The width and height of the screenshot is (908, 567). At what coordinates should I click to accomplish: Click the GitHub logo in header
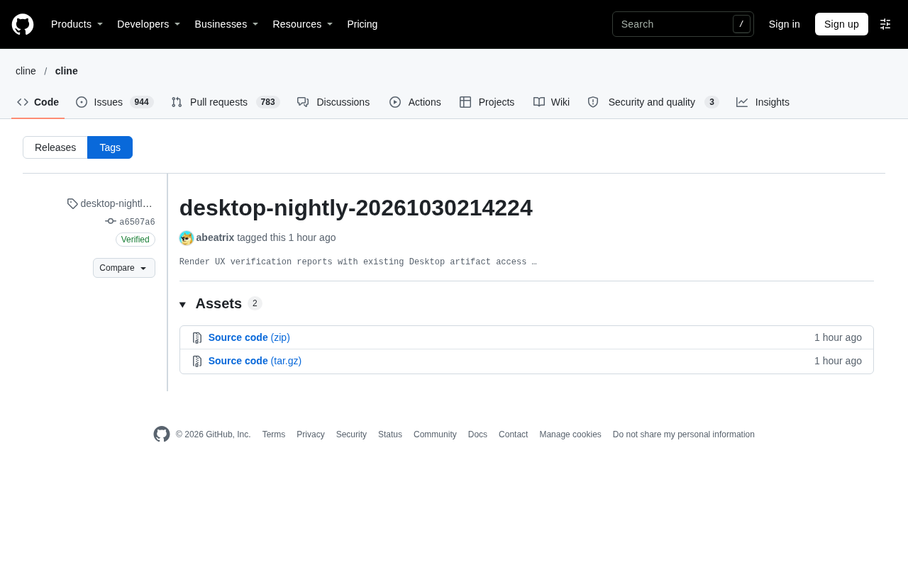23,24
